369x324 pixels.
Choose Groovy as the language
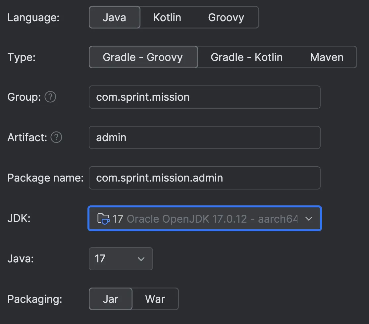coord(226,17)
